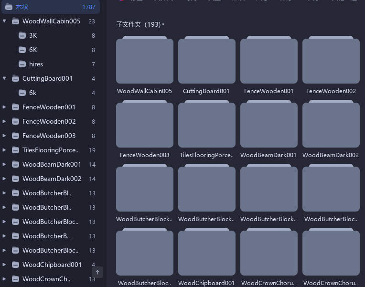Select the WoodCrownCh.. label in the sidebar tree
Screen dimensions: 365x287
(46, 279)
